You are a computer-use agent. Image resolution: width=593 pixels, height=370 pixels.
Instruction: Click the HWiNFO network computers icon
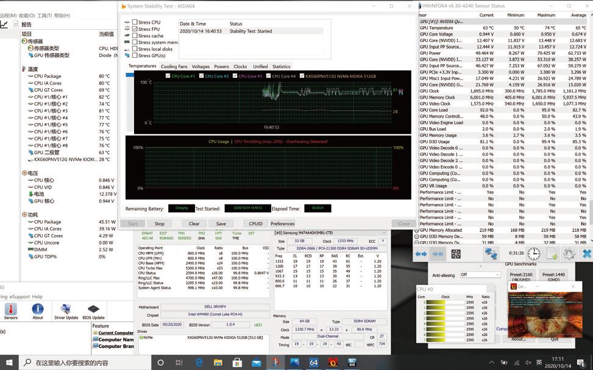pyautogui.click(x=491, y=254)
